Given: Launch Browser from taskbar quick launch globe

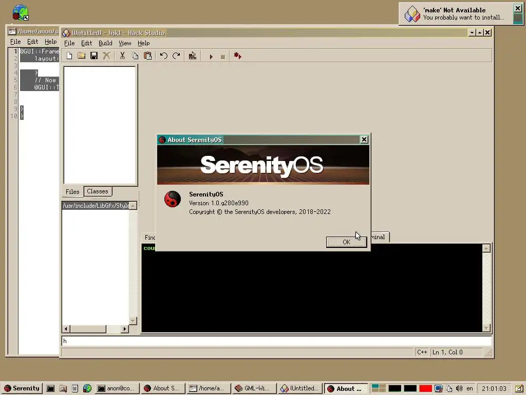Looking at the screenshot, I should [87, 388].
